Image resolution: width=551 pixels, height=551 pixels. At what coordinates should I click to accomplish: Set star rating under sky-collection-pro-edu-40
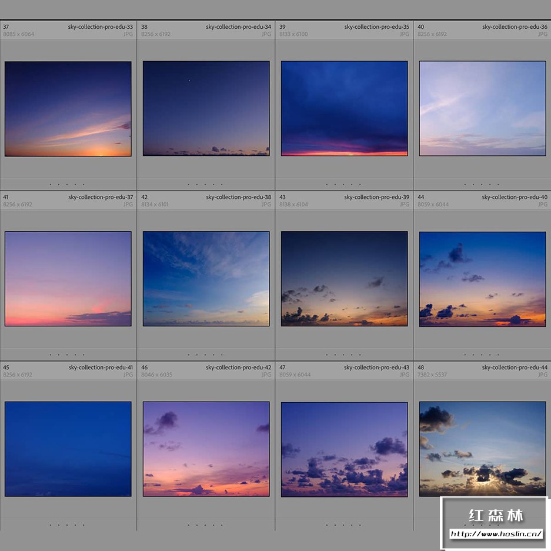click(x=482, y=355)
